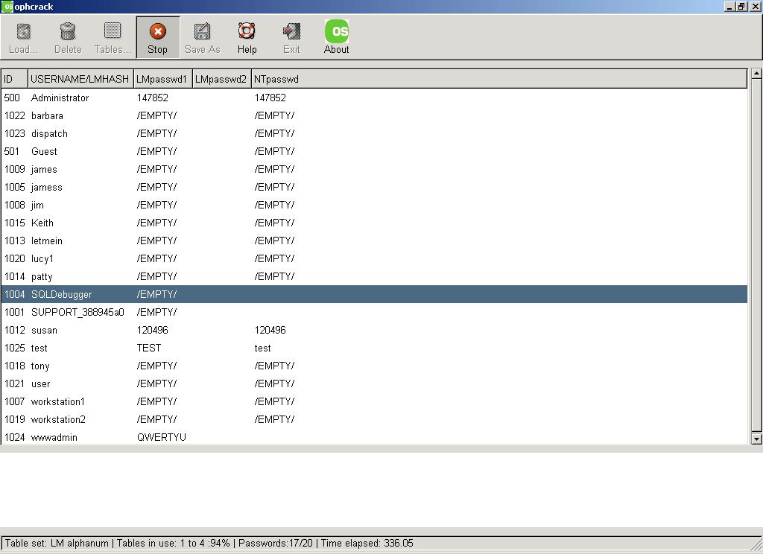Click the ophcrack title bar logo
Viewport: 763px width, 554px height.
(x=7, y=6)
